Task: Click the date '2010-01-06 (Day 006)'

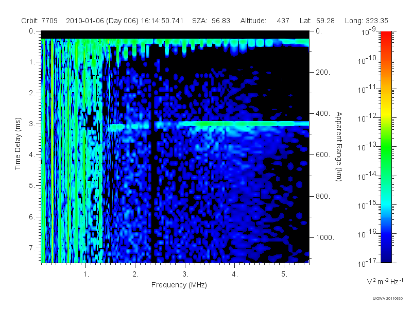Action: click(102, 21)
